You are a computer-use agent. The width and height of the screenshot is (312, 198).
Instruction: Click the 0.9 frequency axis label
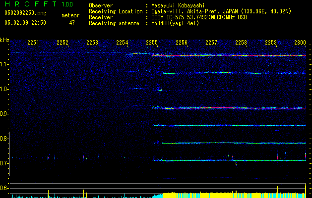coord(4,114)
